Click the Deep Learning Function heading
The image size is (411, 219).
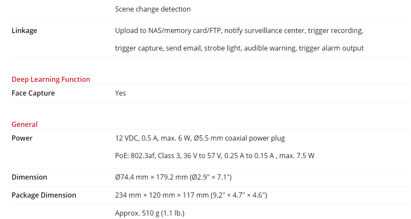pyautogui.click(x=51, y=79)
